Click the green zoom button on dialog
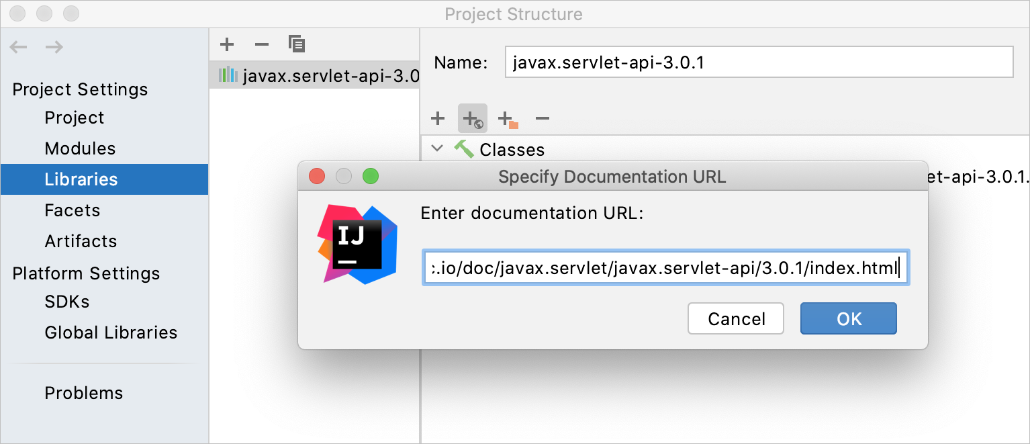 [371, 177]
